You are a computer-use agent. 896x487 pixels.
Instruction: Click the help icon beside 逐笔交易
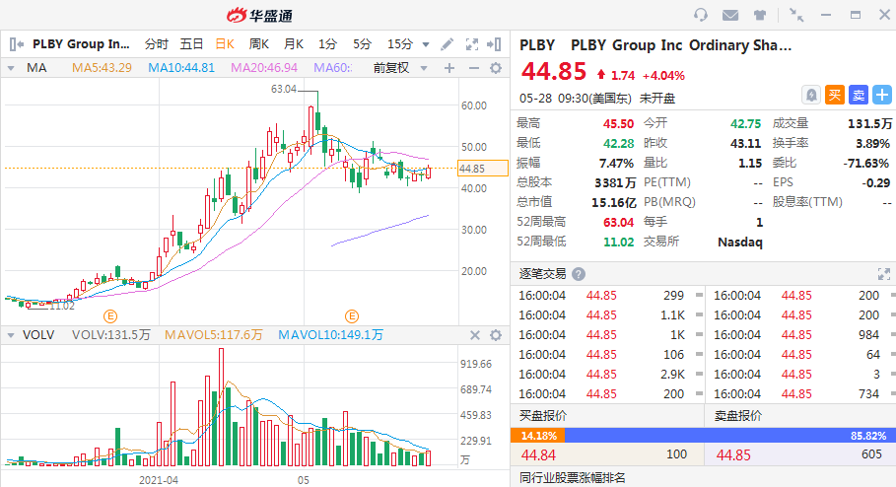click(579, 274)
